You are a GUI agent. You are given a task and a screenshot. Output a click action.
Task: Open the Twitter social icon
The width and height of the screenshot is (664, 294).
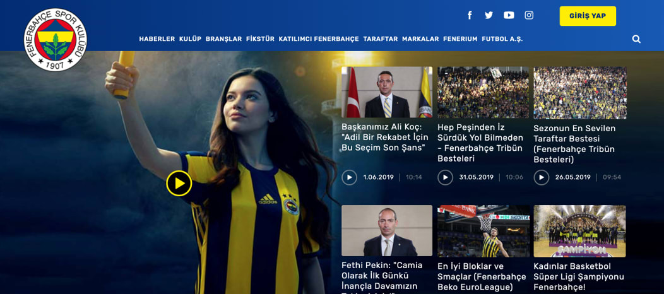489,15
